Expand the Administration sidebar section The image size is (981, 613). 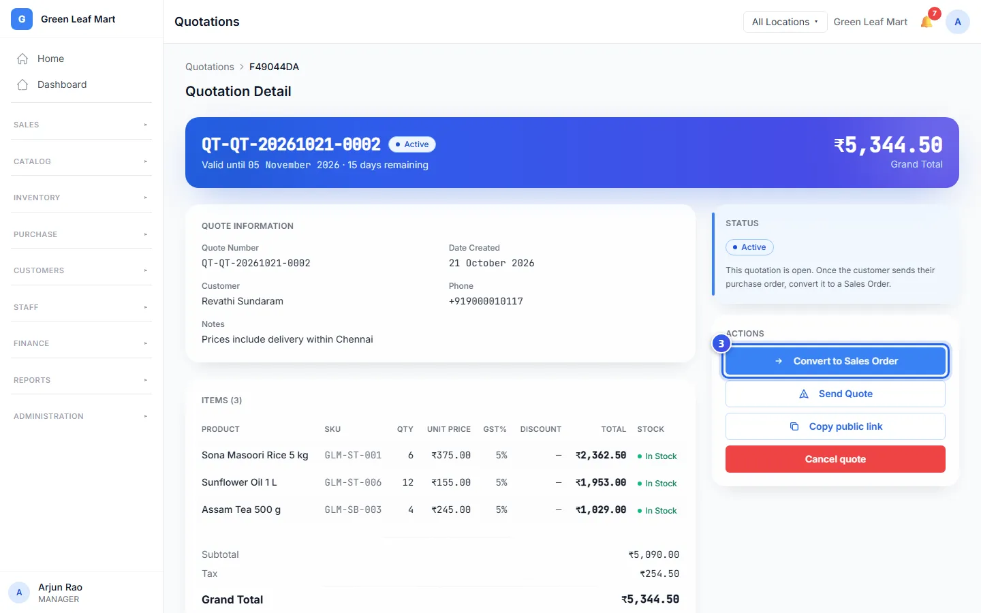tap(81, 416)
